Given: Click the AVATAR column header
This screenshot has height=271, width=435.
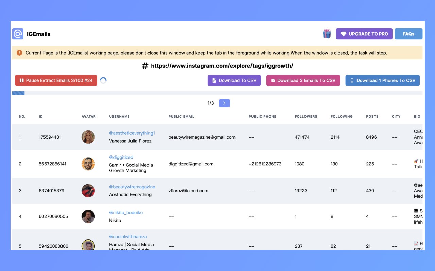Looking at the screenshot, I should click(x=89, y=116).
